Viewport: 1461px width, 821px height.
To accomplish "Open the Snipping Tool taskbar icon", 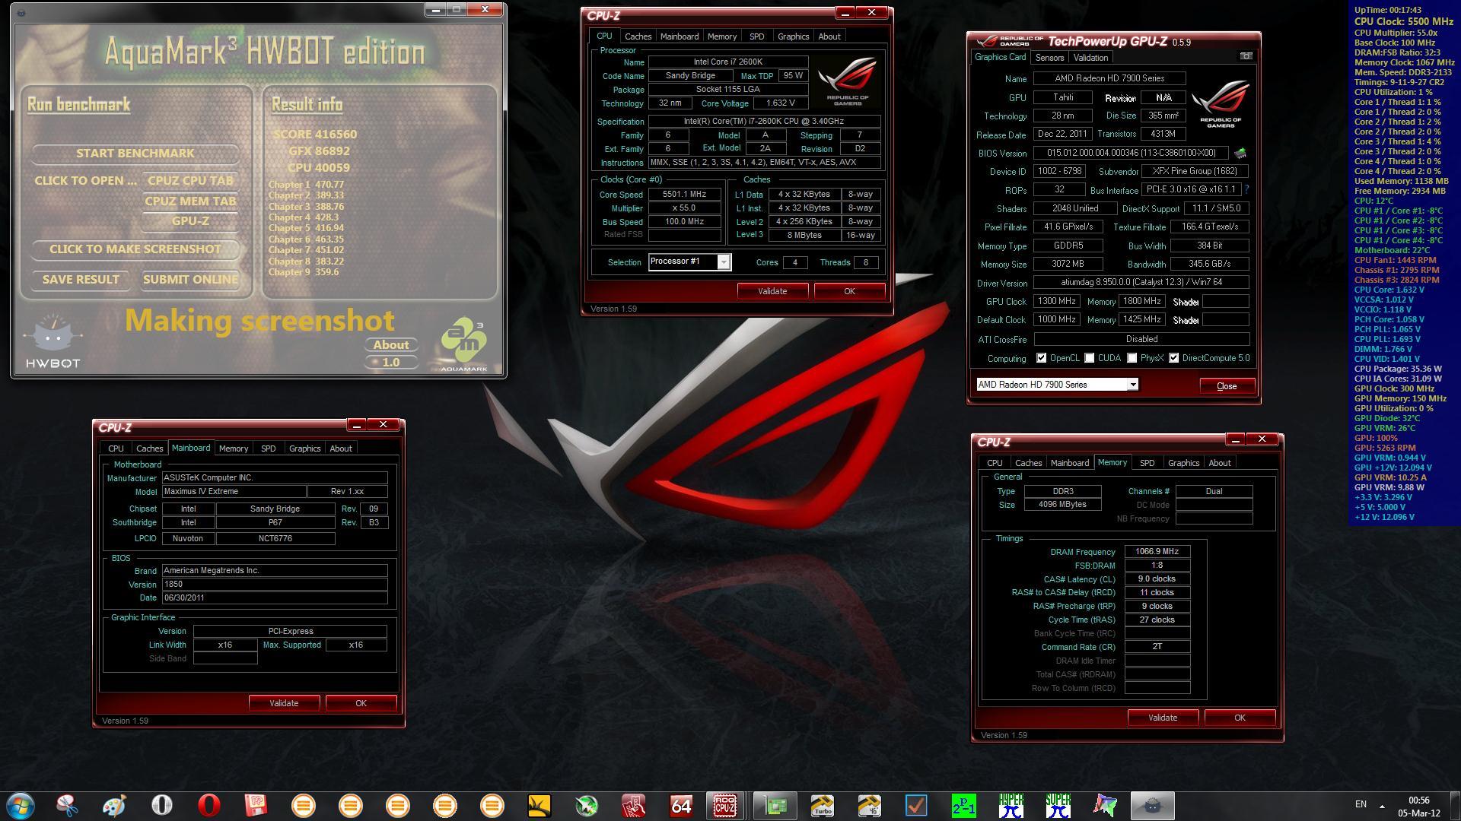I will tap(67, 805).
